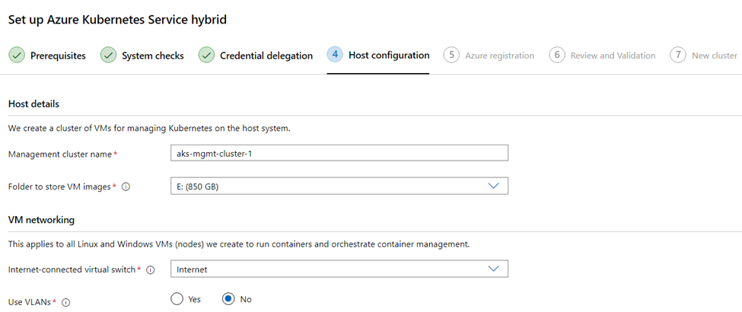Viewport: 742px width, 312px height.
Task: Click the System checks completed checkmark icon
Action: click(108, 56)
